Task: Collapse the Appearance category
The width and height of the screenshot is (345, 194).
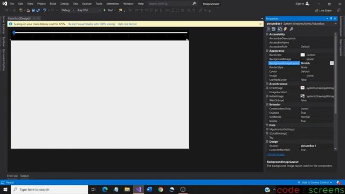Action: pos(267,51)
